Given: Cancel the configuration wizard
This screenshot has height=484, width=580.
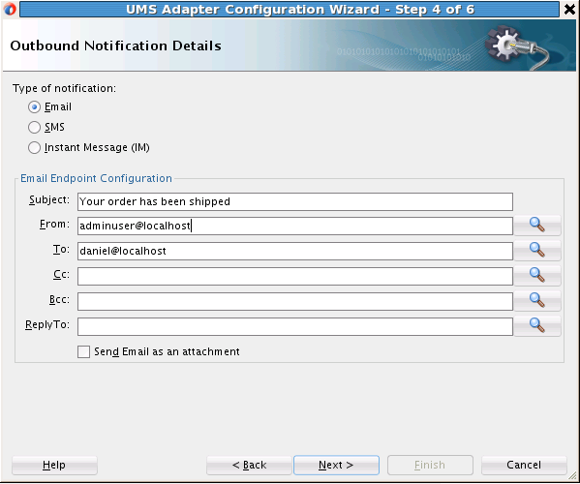Looking at the screenshot, I should click(524, 466).
